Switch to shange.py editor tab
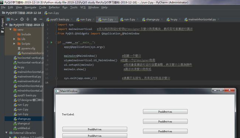The width and height of the screenshot is (240, 138). 152,20
